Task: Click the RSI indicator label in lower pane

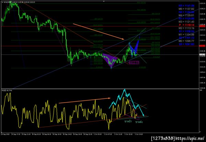Action: click(x=7, y=91)
